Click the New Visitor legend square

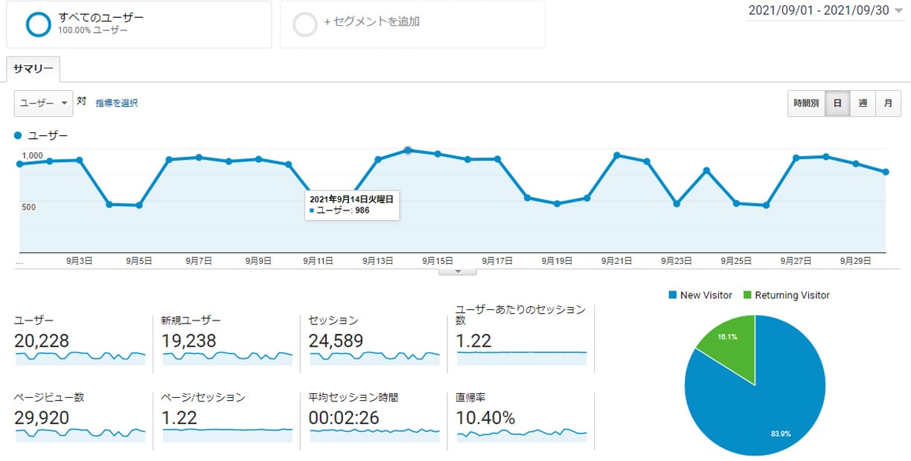[673, 295]
